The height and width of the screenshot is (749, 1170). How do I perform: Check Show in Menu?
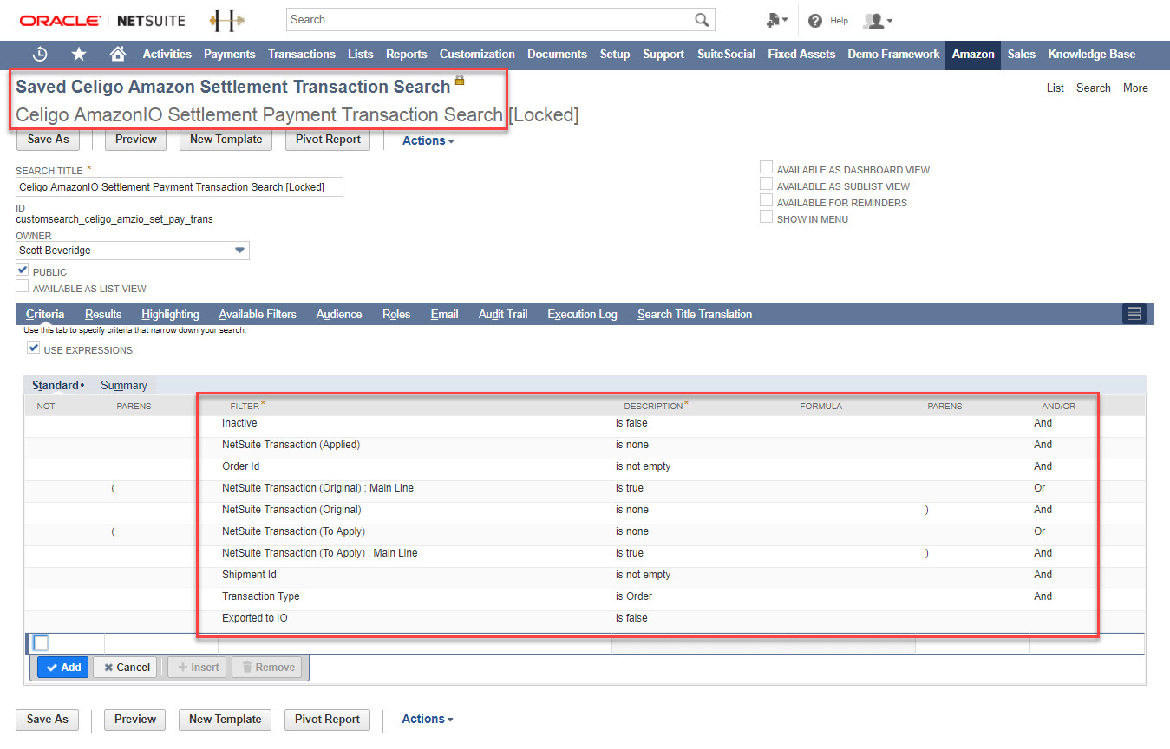point(766,217)
